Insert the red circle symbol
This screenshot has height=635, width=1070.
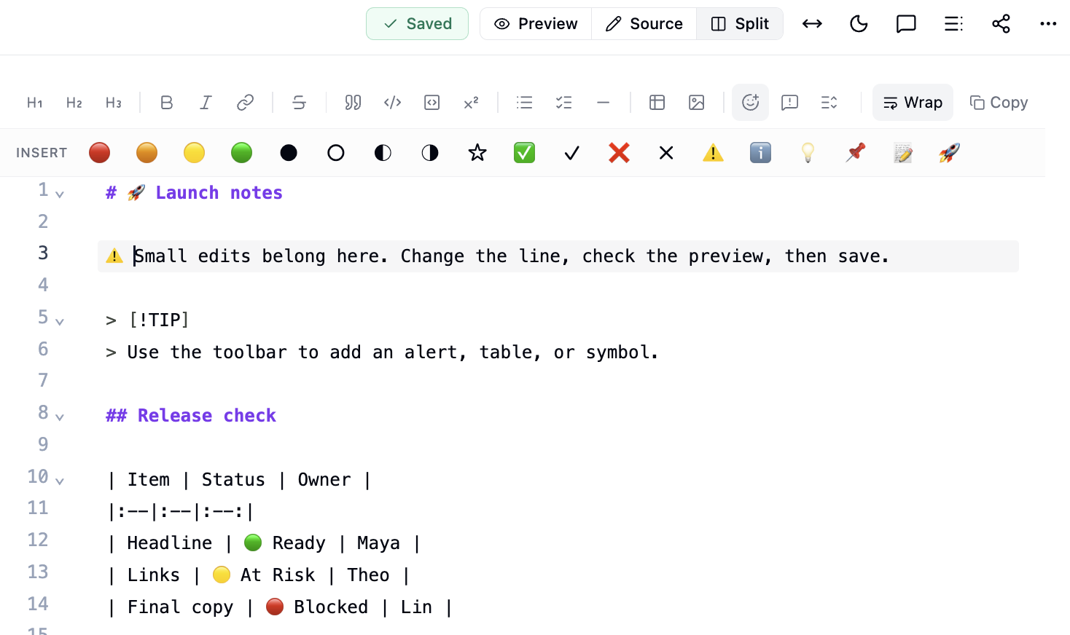click(x=100, y=153)
